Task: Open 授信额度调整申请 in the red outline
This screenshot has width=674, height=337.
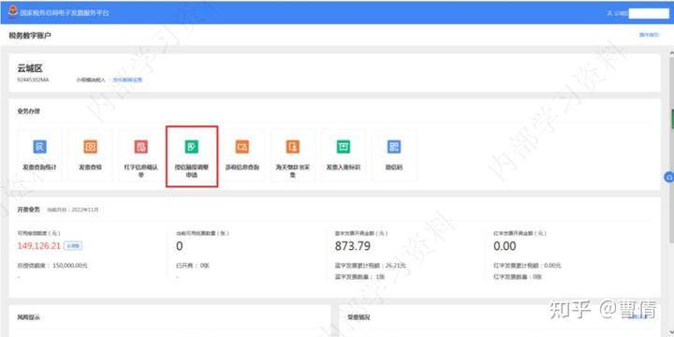Action: coord(192,156)
